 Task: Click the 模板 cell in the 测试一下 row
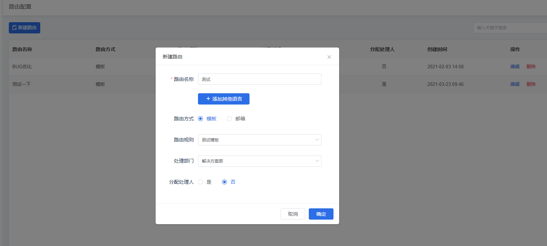click(x=100, y=84)
